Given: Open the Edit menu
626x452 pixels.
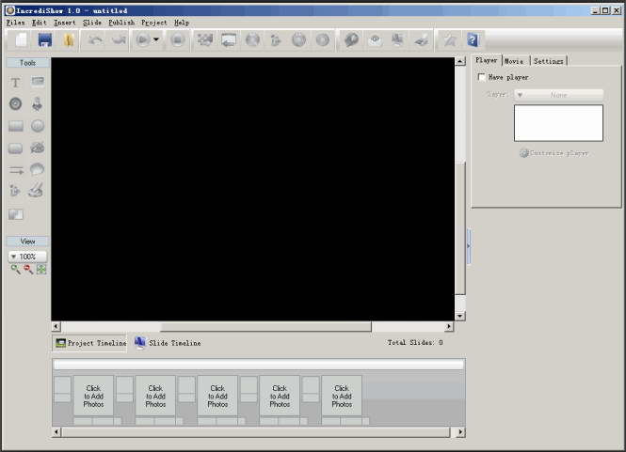Looking at the screenshot, I should click(40, 23).
